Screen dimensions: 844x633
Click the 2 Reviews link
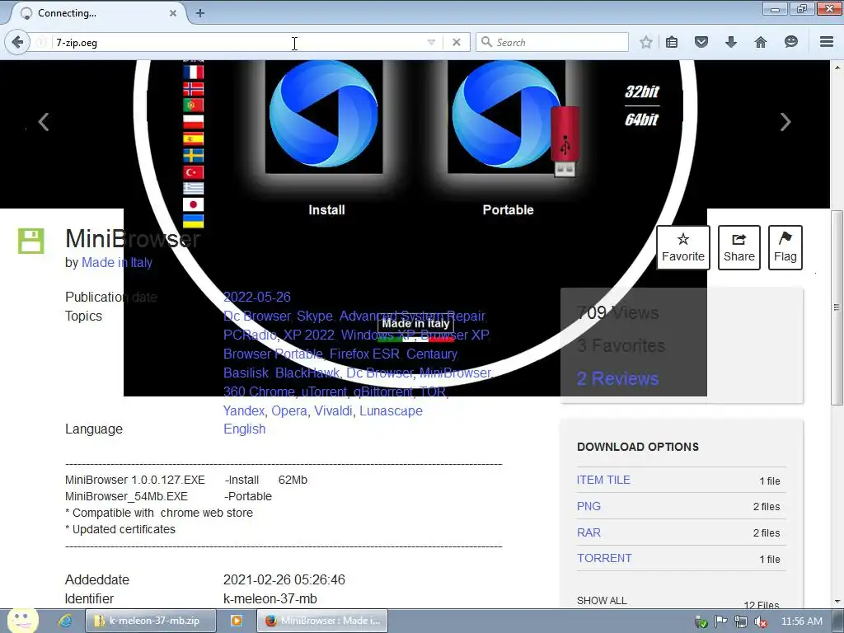617,379
